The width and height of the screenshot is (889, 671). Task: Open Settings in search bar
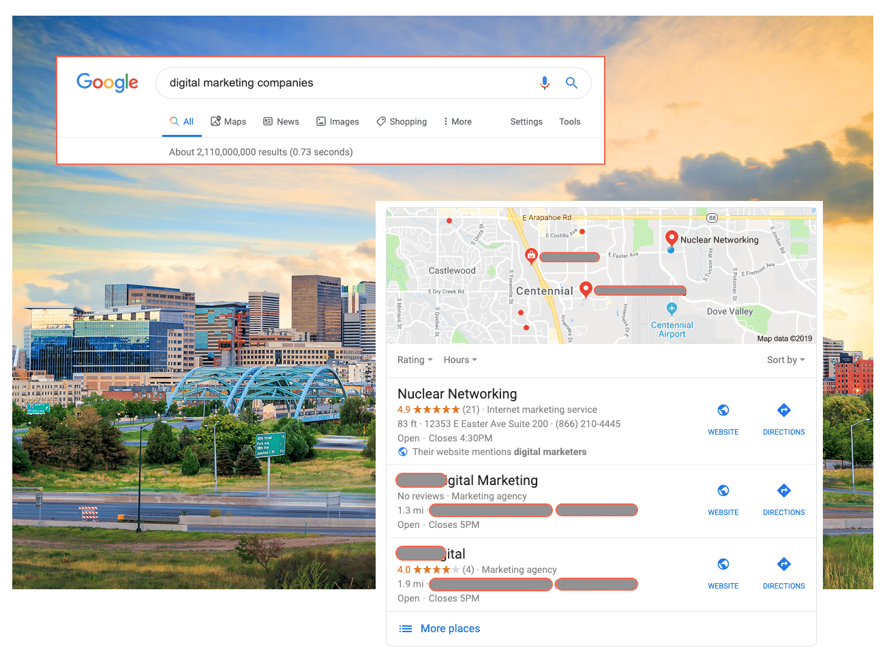tap(526, 121)
